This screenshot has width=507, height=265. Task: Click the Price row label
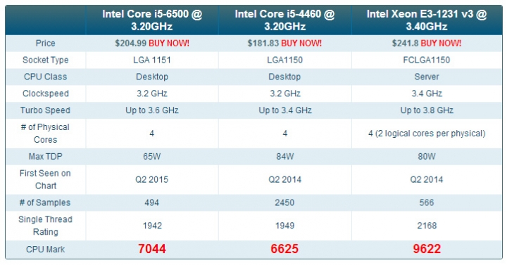tap(45, 44)
